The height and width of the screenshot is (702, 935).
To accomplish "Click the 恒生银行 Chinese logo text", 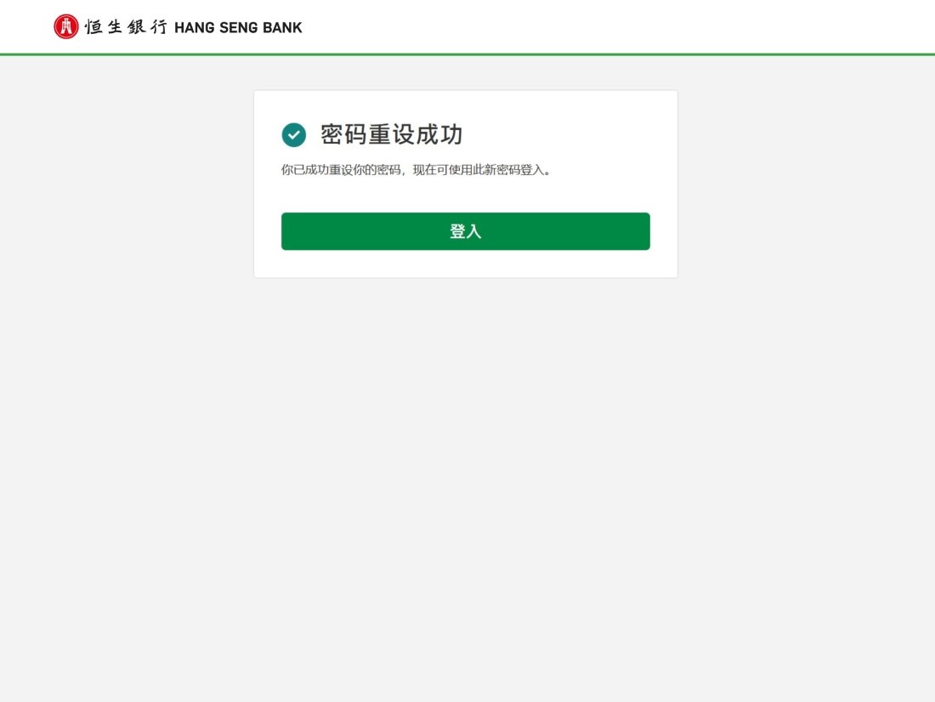I will click(x=126, y=27).
